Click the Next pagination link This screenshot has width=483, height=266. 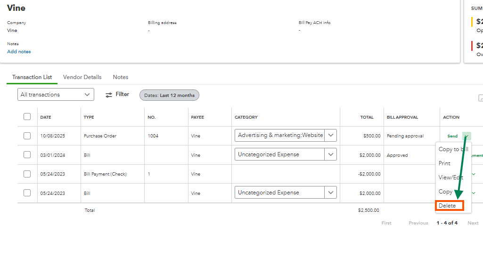(x=473, y=223)
